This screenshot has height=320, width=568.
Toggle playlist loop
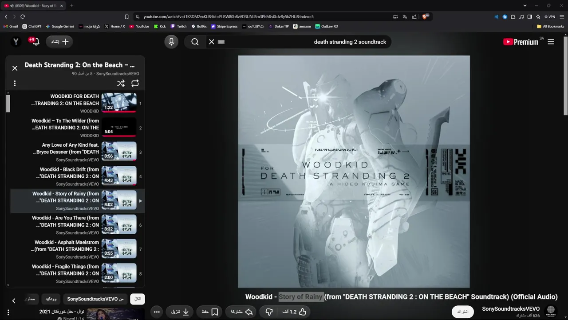point(135,83)
